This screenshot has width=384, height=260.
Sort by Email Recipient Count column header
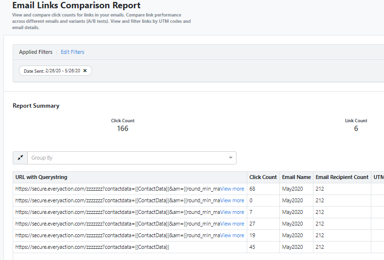pos(342,177)
